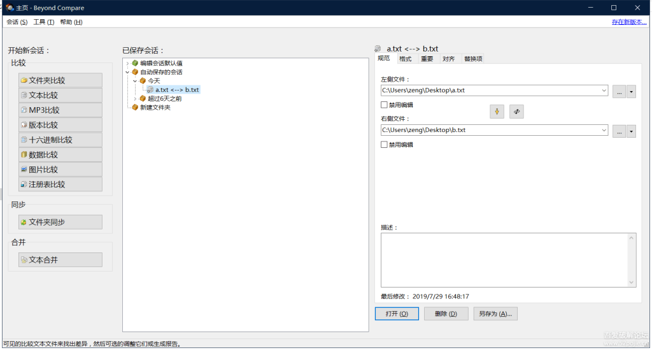Launch 版本比较 version compare

click(x=60, y=125)
